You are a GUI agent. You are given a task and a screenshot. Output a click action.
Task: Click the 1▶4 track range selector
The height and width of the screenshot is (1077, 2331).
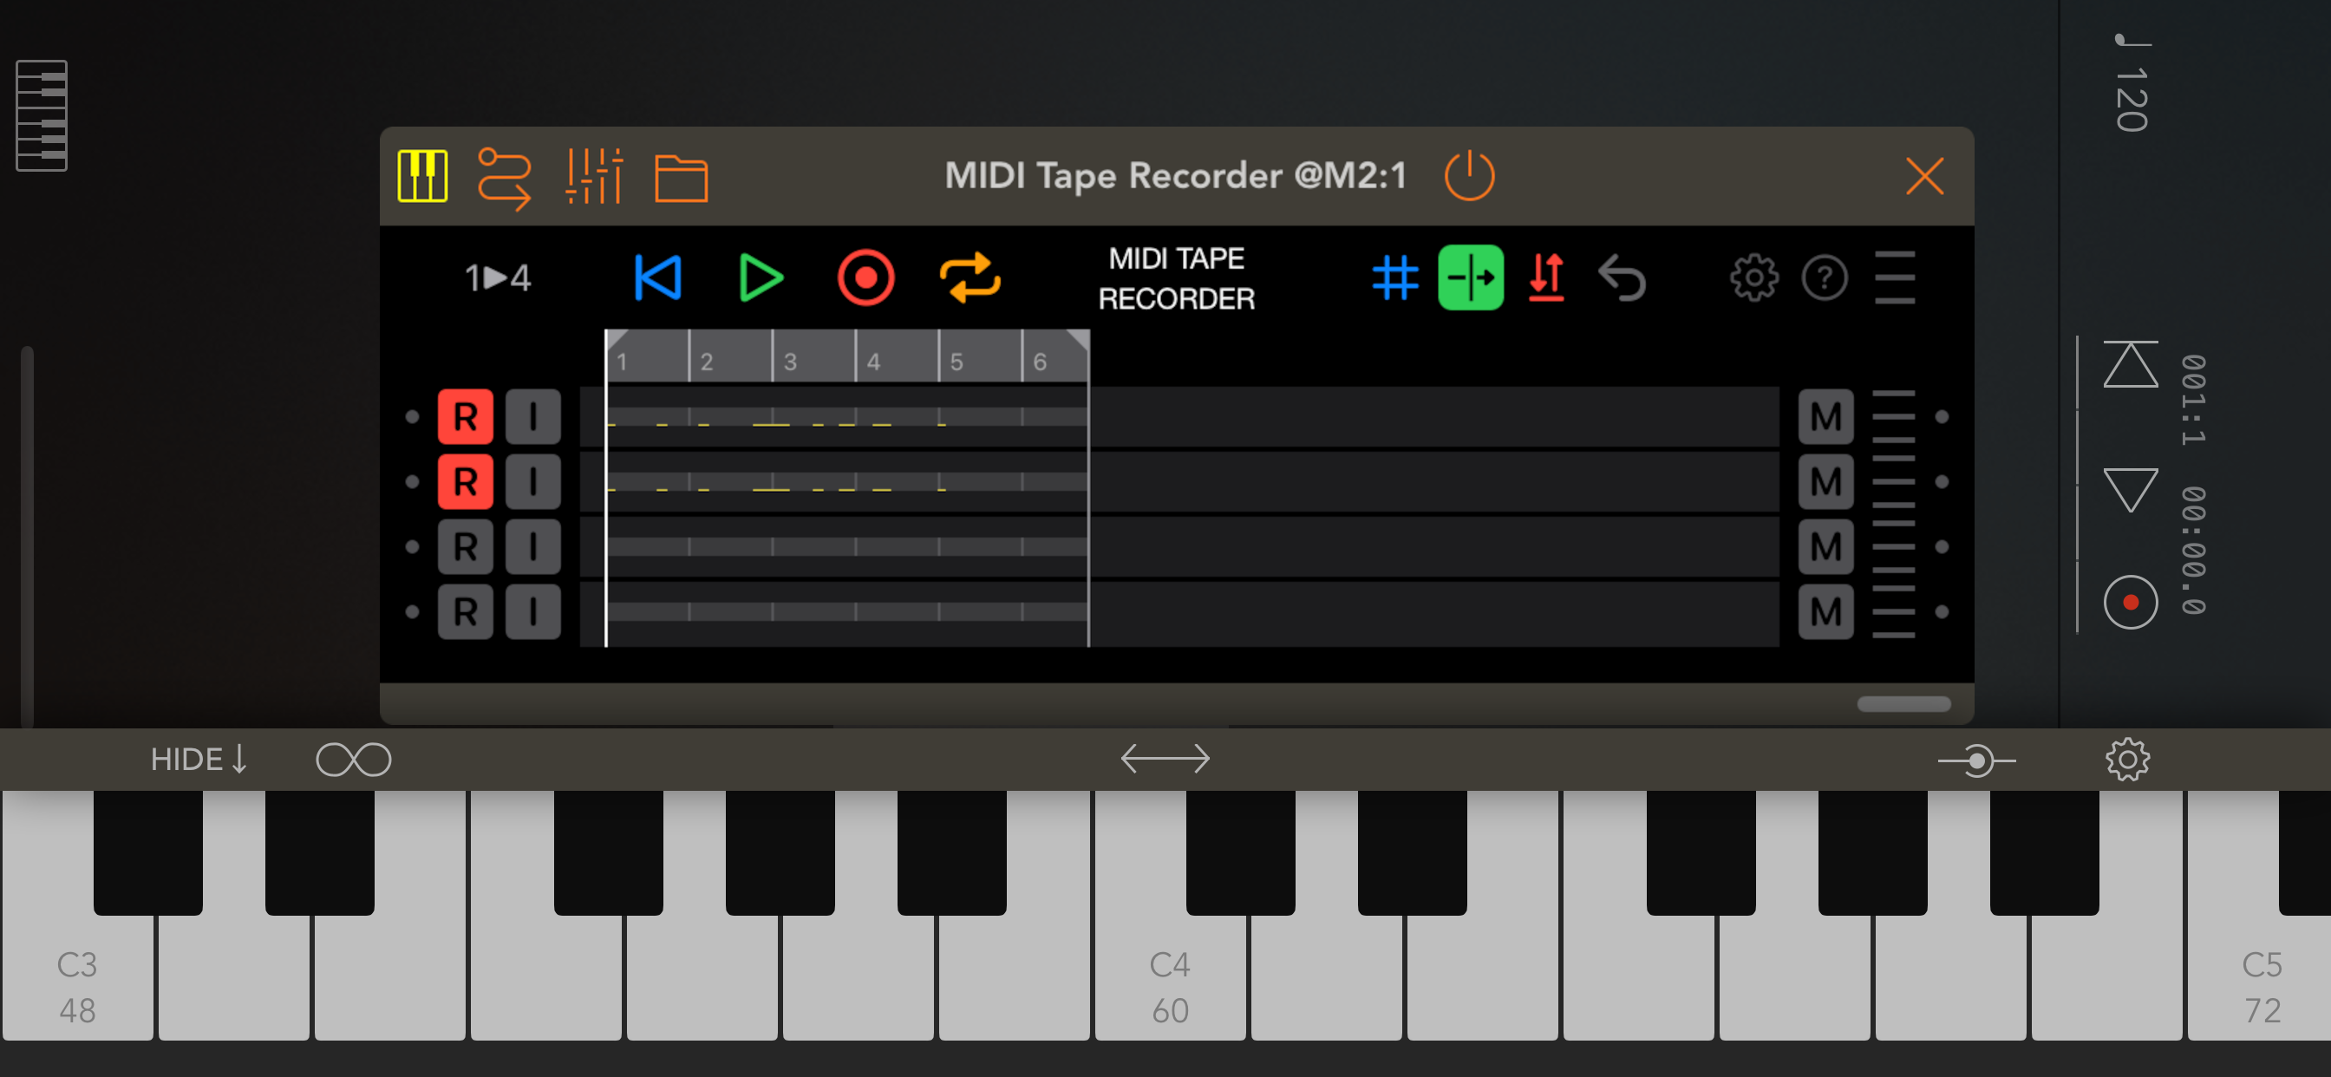[x=498, y=277]
